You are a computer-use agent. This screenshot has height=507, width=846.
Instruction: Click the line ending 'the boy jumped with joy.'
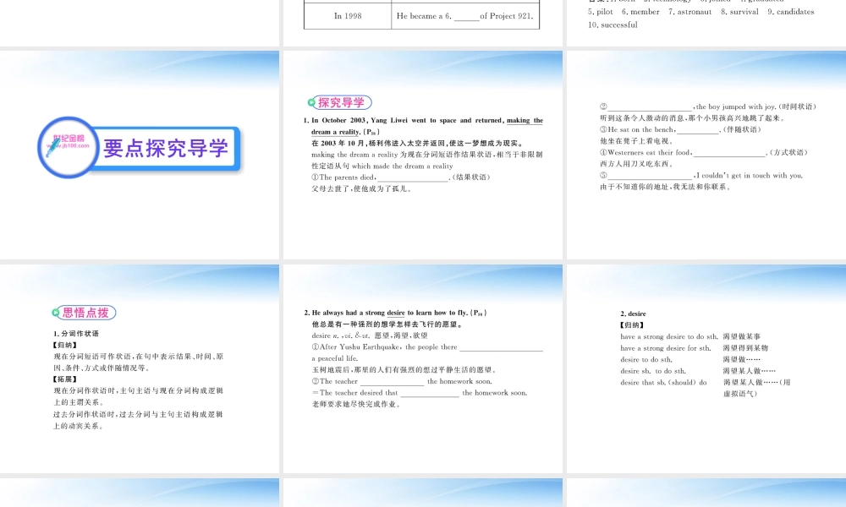(708, 106)
